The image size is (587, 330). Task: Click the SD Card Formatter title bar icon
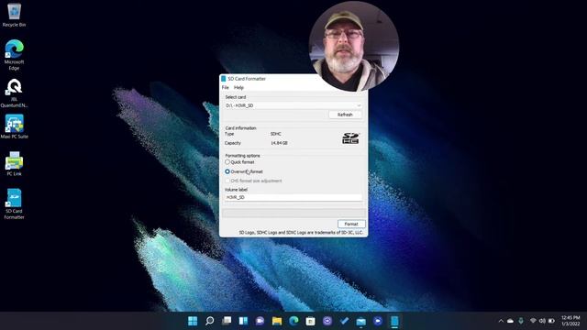pos(224,79)
